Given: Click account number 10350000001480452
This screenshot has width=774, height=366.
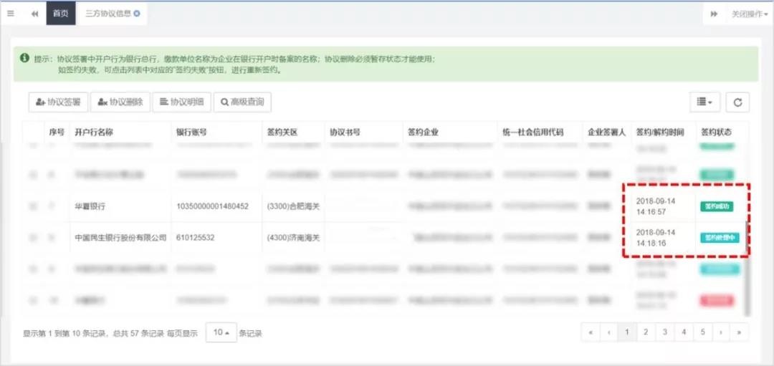Looking at the screenshot, I should click(x=212, y=206).
